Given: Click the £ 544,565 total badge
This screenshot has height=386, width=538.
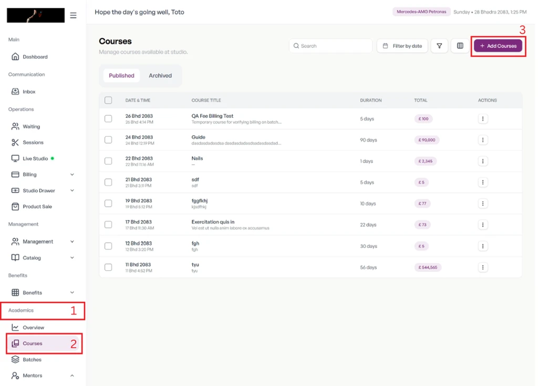Looking at the screenshot, I should point(428,267).
